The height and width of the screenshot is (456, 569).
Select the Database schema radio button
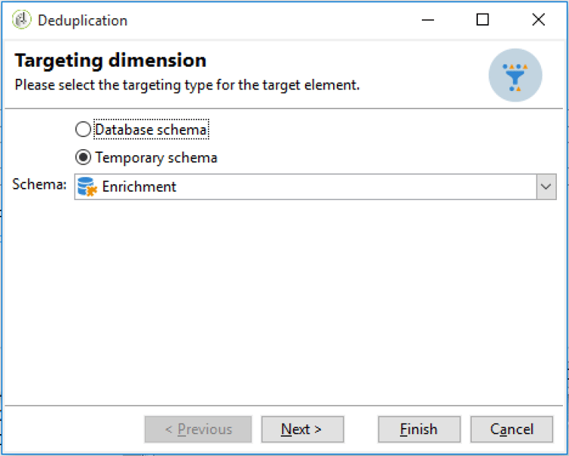[83, 130]
